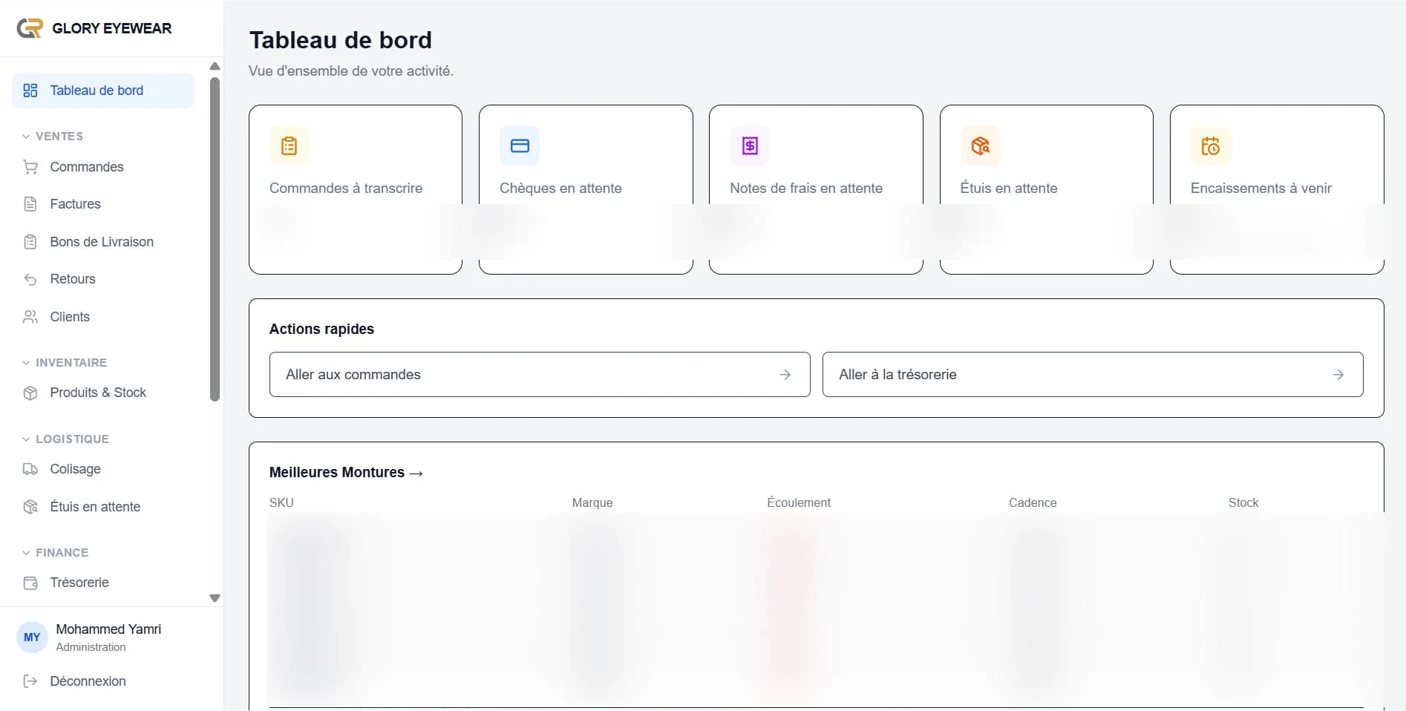Open Tableau de bord in sidebar

tap(103, 91)
